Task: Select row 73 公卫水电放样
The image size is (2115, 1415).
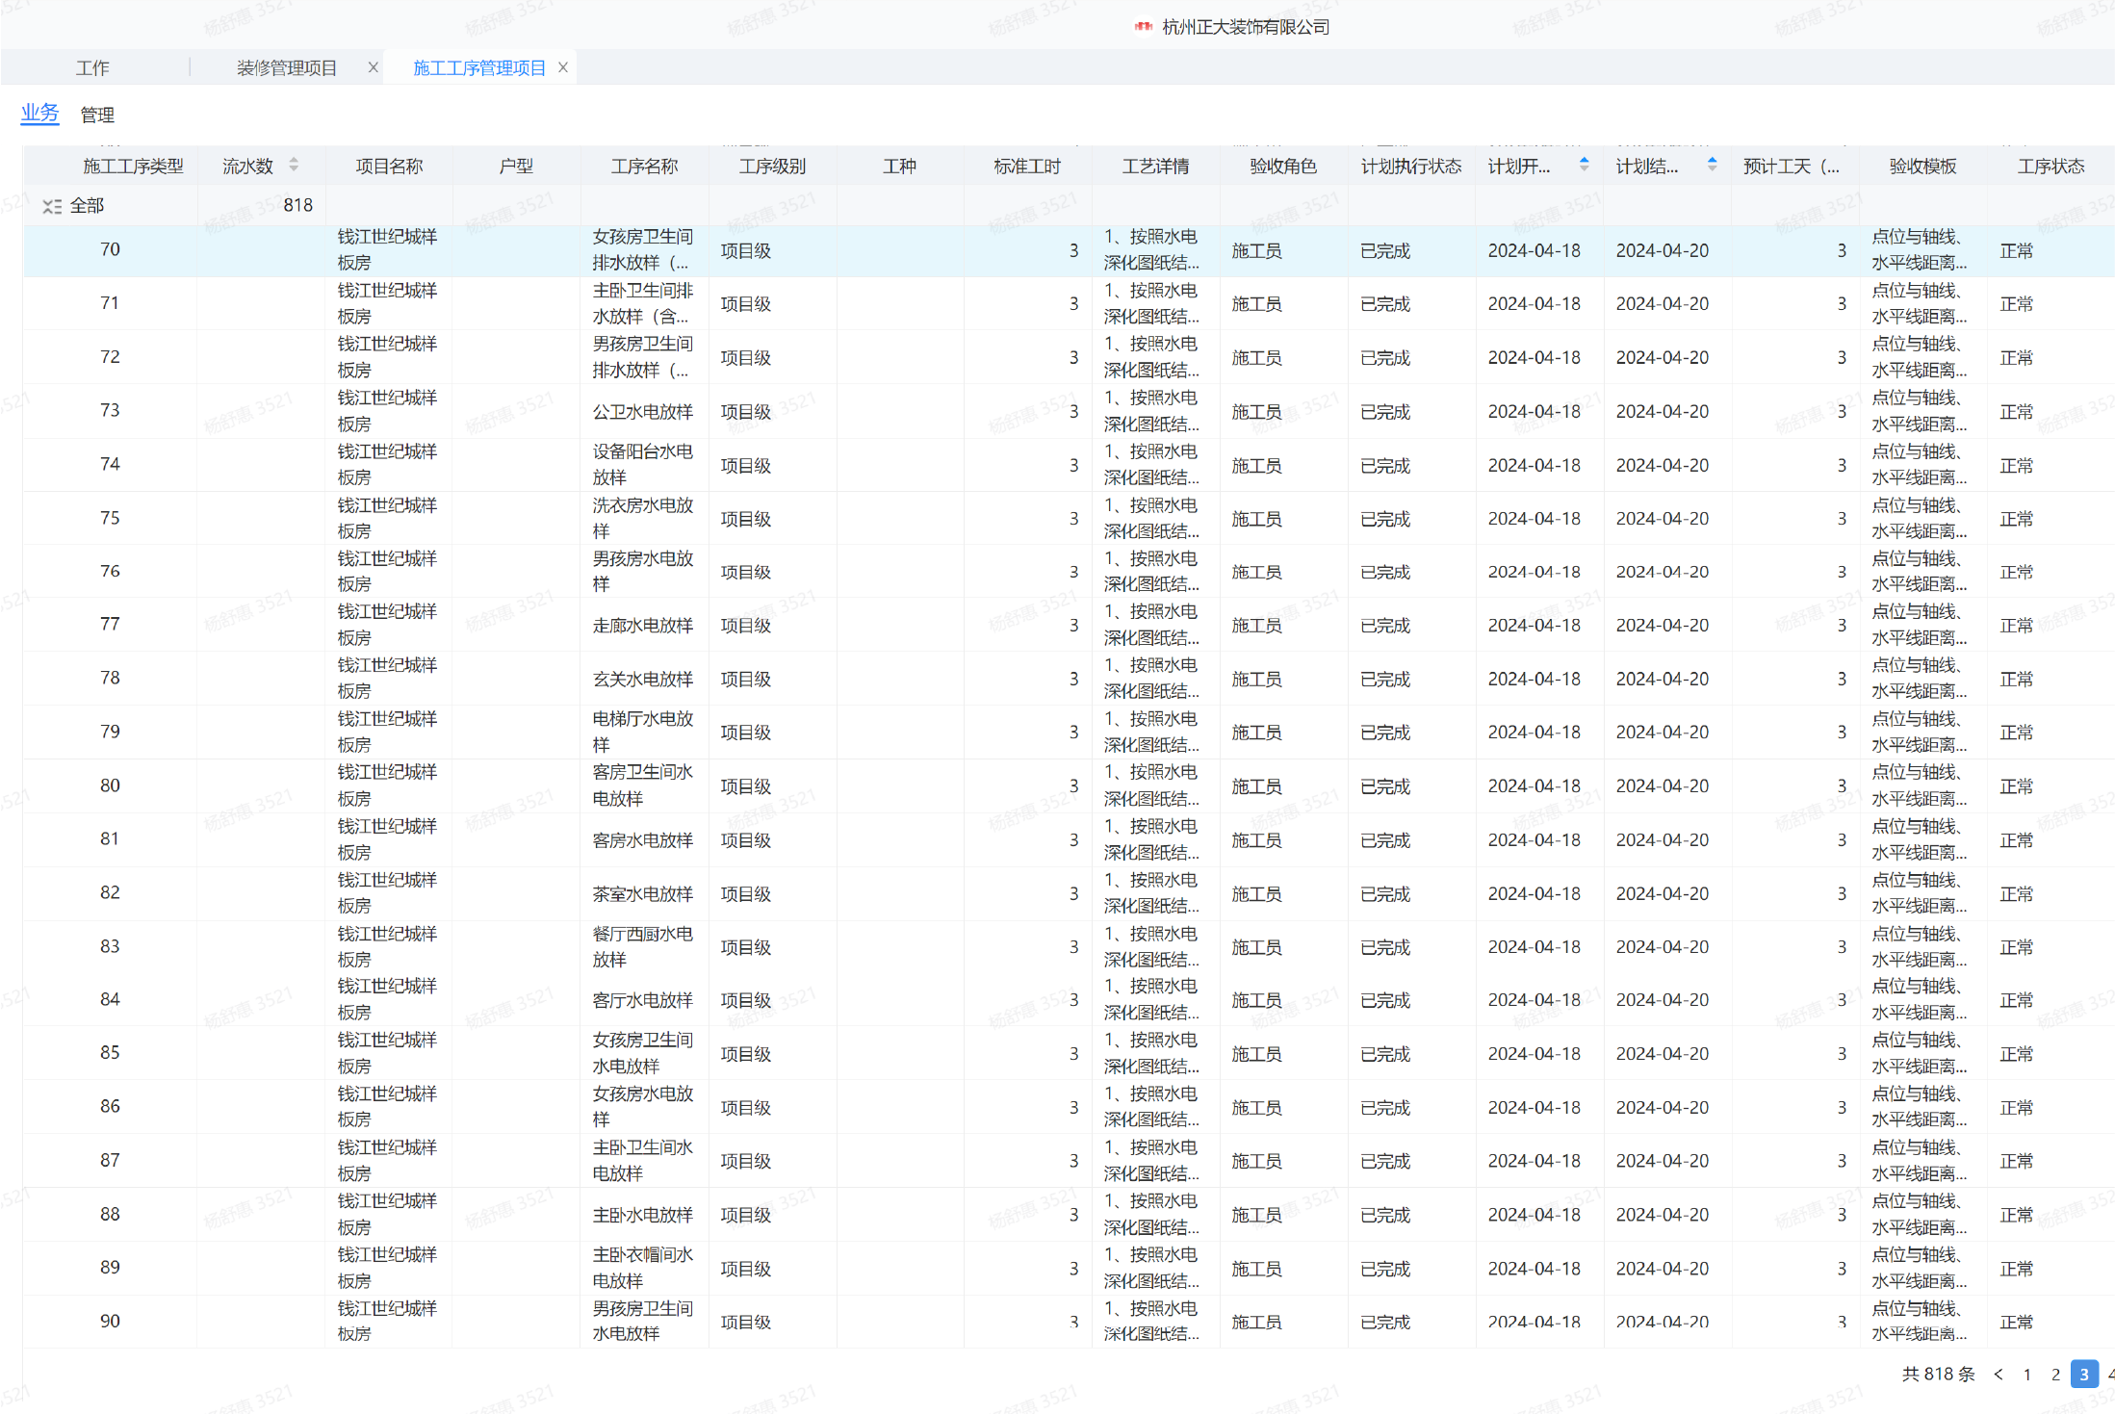Action: coord(642,412)
